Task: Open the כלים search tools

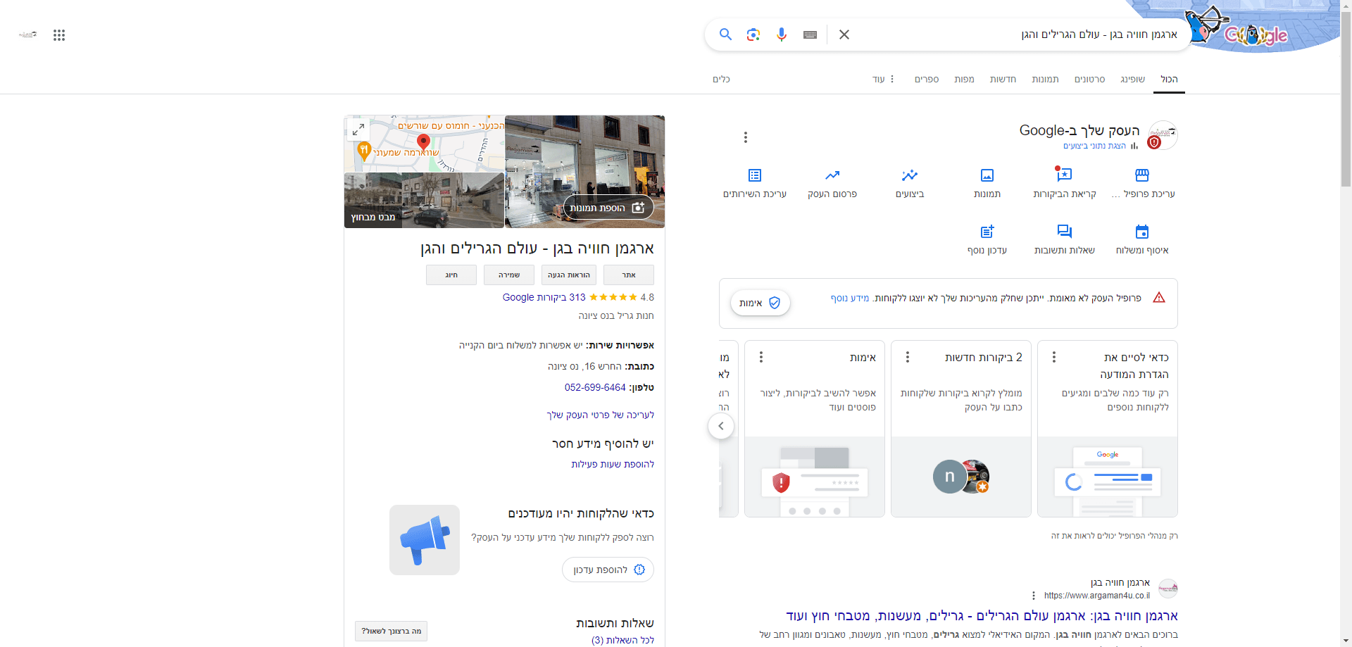Action: (x=721, y=80)
